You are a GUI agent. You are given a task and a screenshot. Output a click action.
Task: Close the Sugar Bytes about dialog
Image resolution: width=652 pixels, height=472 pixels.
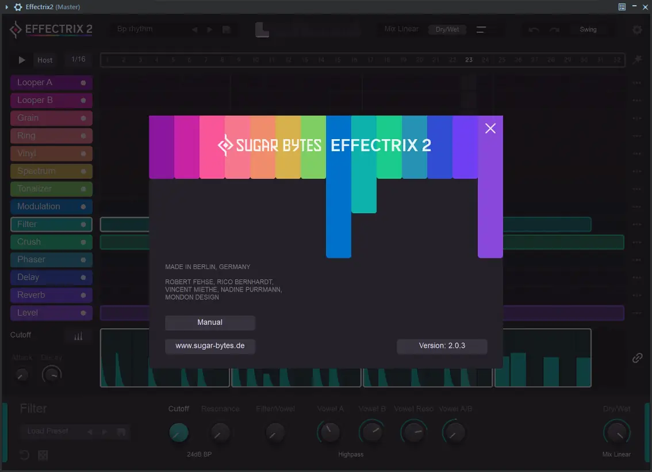490,128
